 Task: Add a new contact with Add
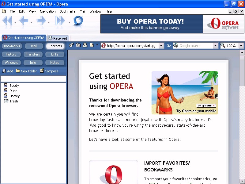pyautogui.click(x=8, y=71)
